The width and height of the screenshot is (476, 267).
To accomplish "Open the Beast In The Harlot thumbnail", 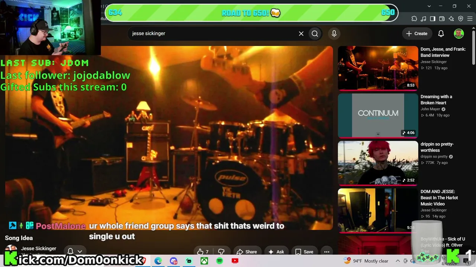I will tap(378, 211).
